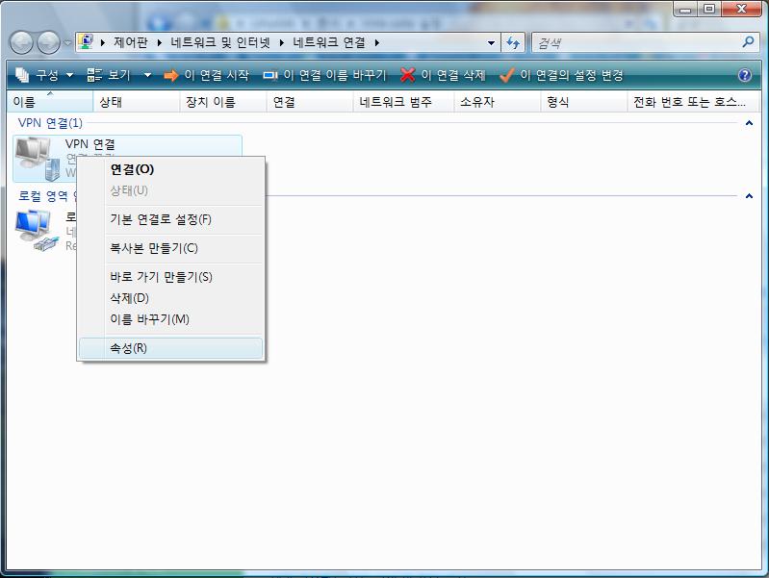This screenshot has width=769, height=578.
Task: Choose 기본 연결로 설정(F) menu entry
Action: [x=161, y=219]
